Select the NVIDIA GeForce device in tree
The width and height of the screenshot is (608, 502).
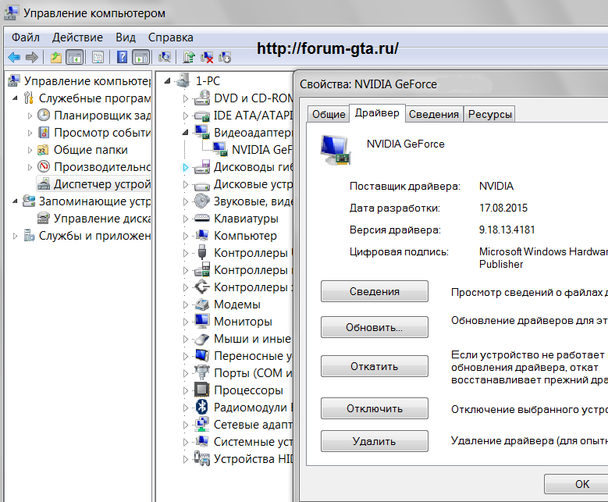261,149
